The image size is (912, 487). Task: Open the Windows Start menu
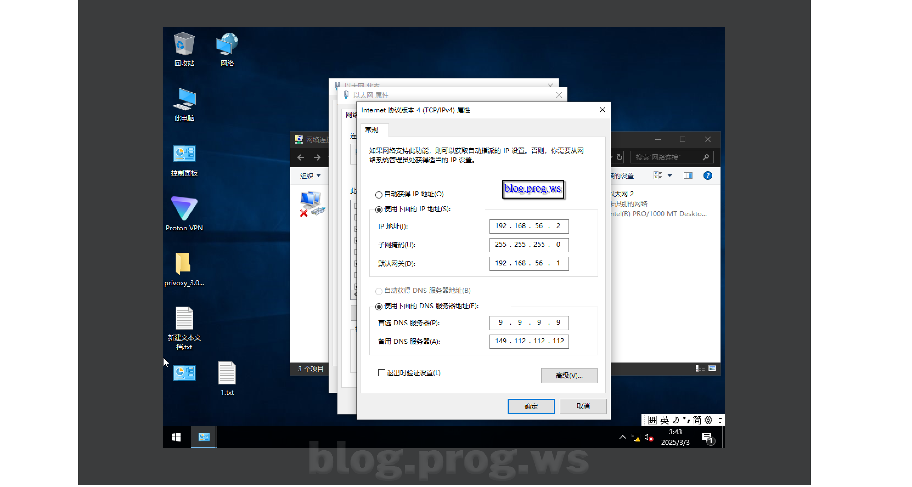coord(176,437)
